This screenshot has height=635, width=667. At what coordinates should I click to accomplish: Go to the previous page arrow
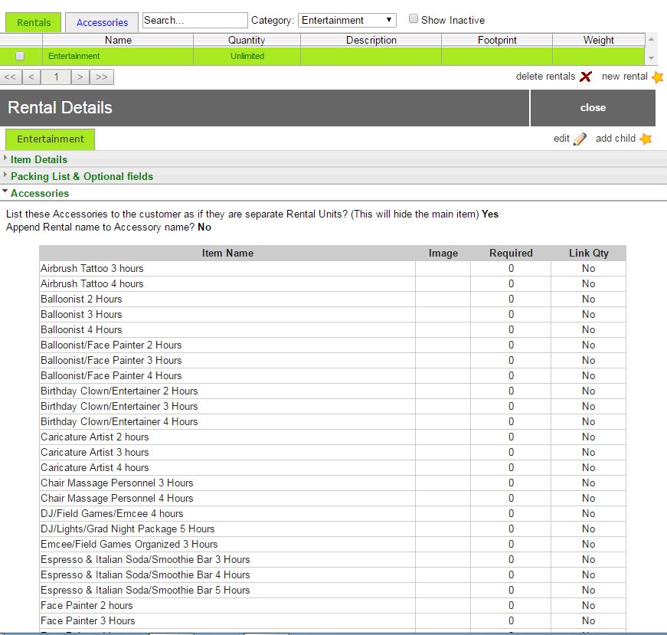click(31, 77)
